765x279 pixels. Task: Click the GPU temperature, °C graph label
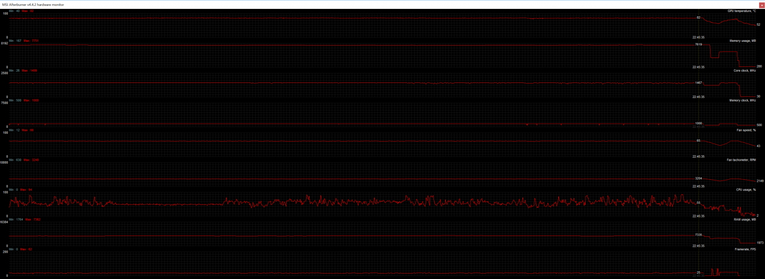[x=742, y=11]
